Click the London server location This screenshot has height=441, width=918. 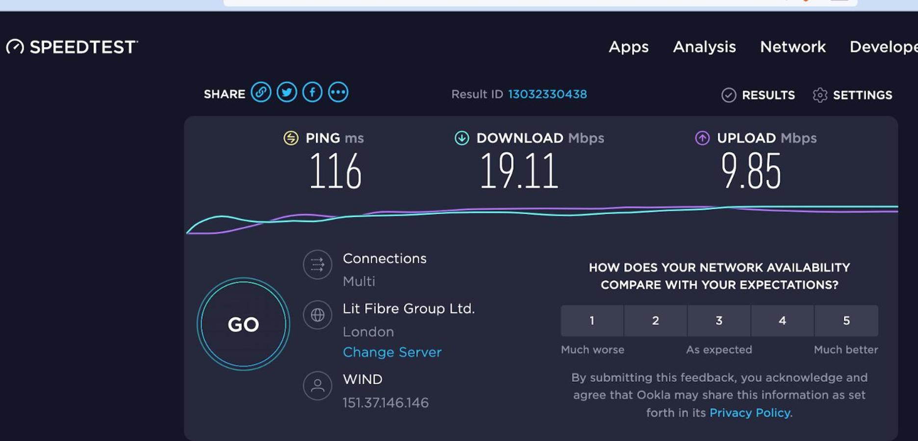click(x=368, y=332)
